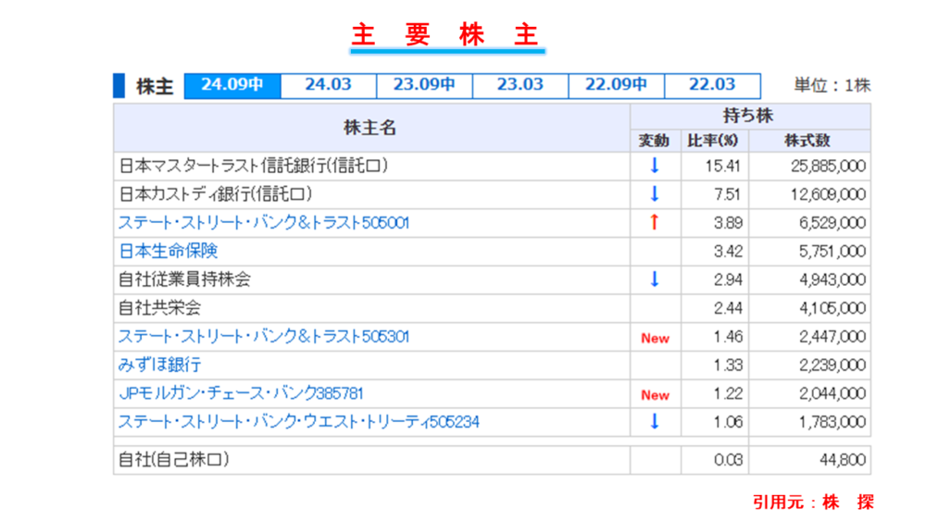Screen dimensions: 926x521
Task: Select 日本マスタートラスト信託銀行(信託口) name
Action: tap(254, 166)
